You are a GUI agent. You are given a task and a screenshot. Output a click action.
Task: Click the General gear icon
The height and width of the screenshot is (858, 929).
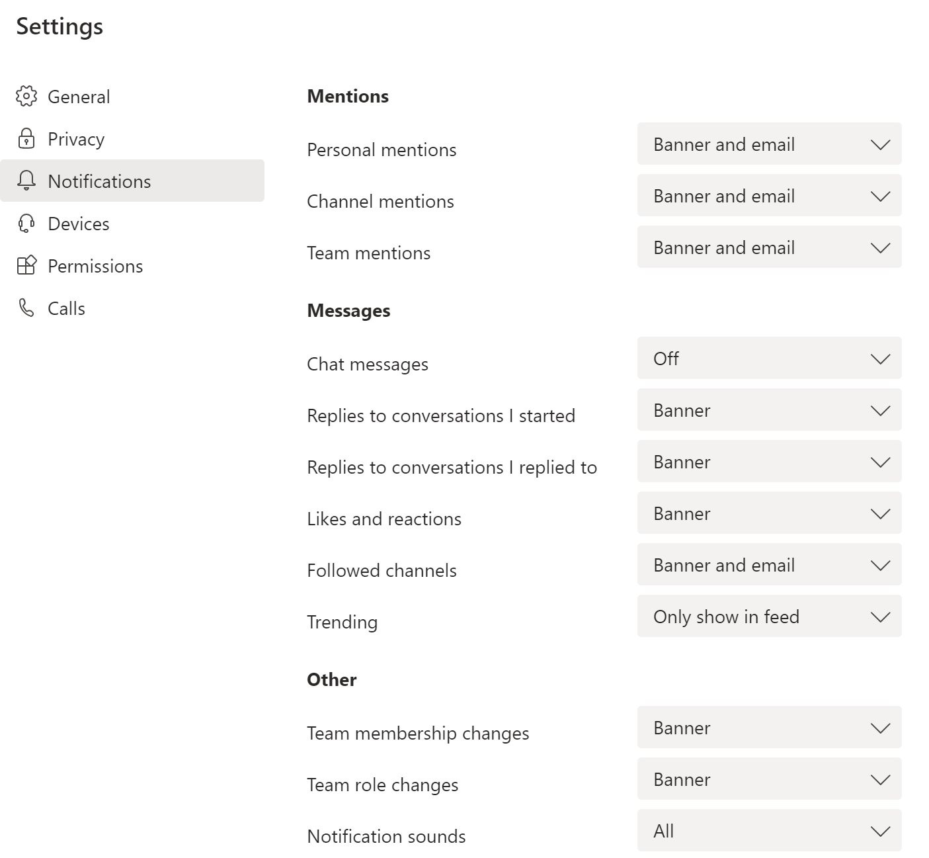[26, 96]
